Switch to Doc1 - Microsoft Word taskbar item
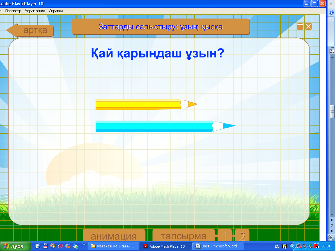Screen dimensions: 335x251 coord(218,246)
